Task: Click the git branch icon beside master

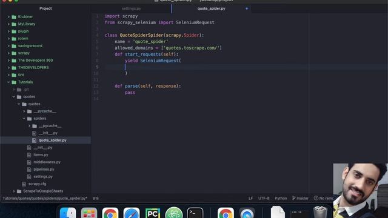Action: tap(293, 198)
